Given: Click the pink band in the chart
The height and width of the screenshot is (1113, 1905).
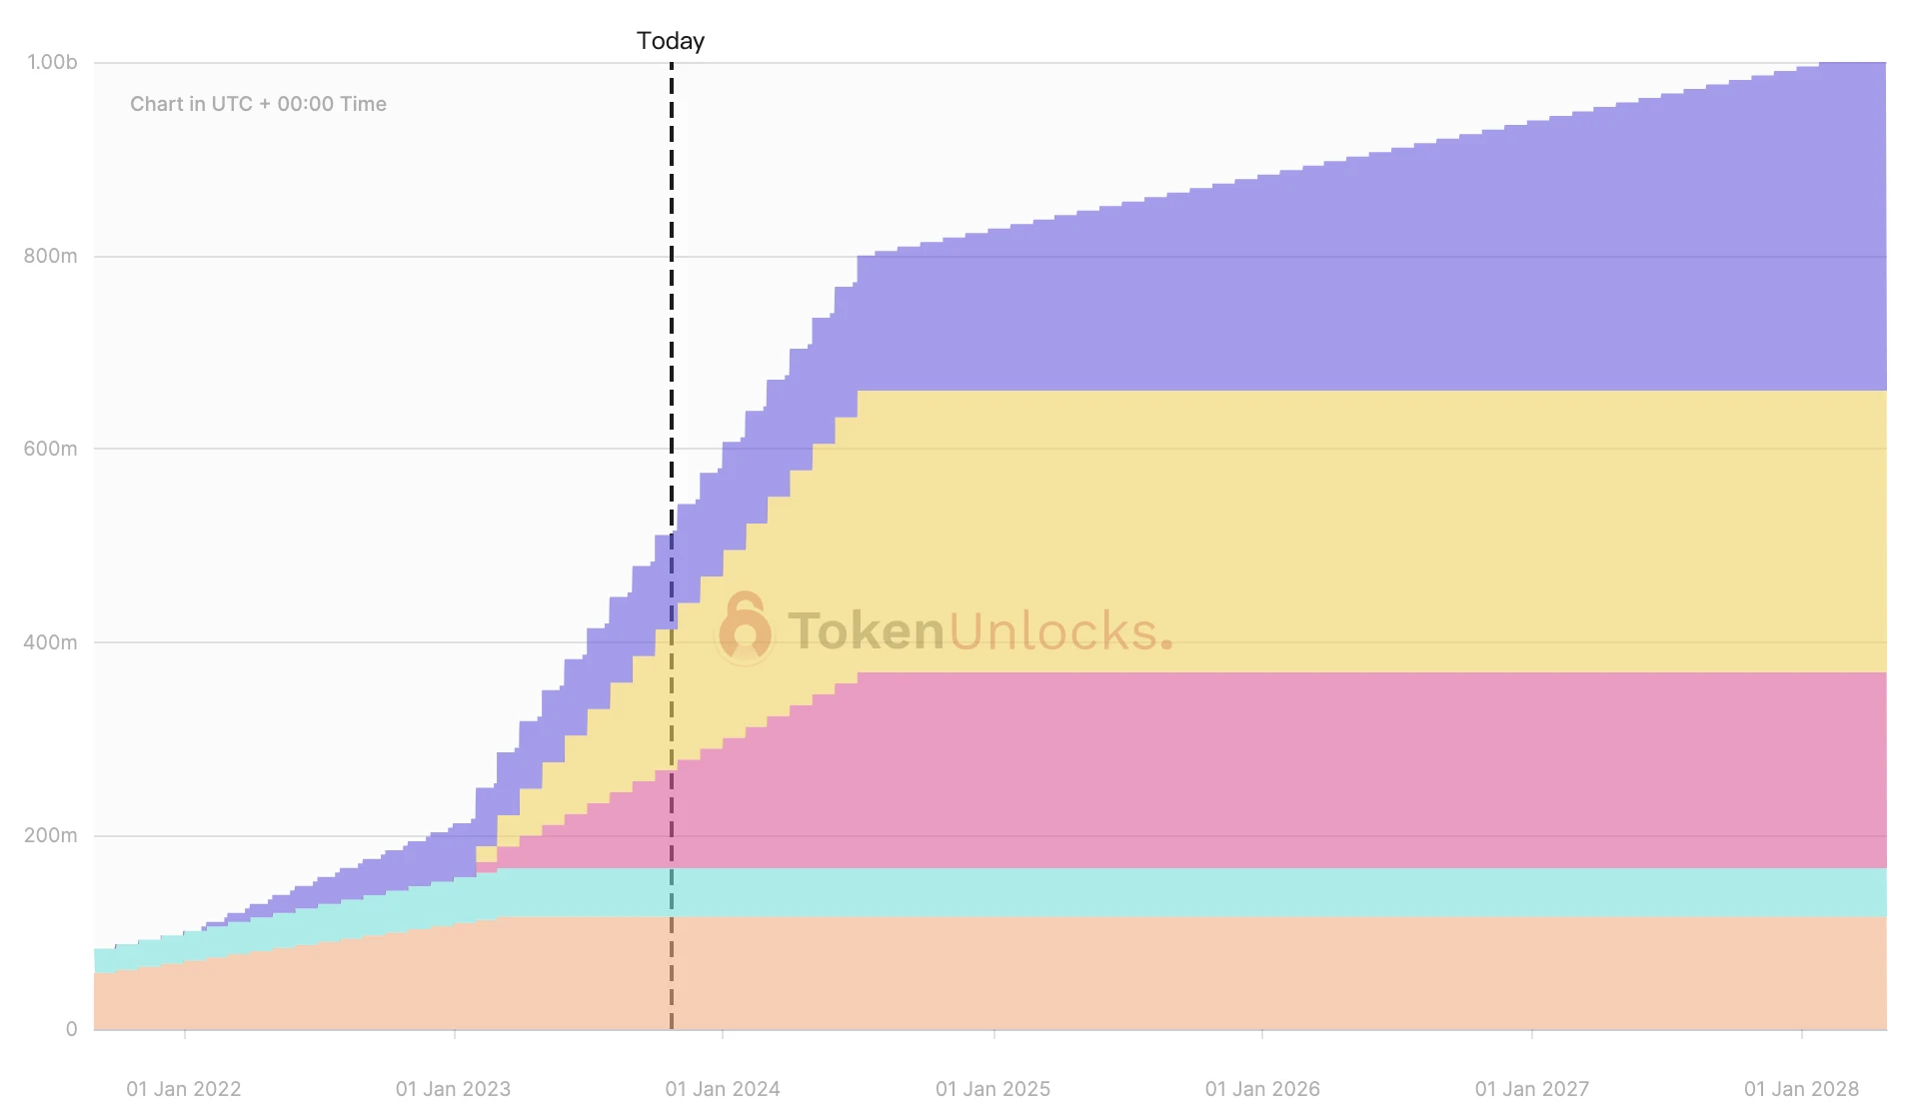Looking at the screenshot, I should coord(1299,769).
